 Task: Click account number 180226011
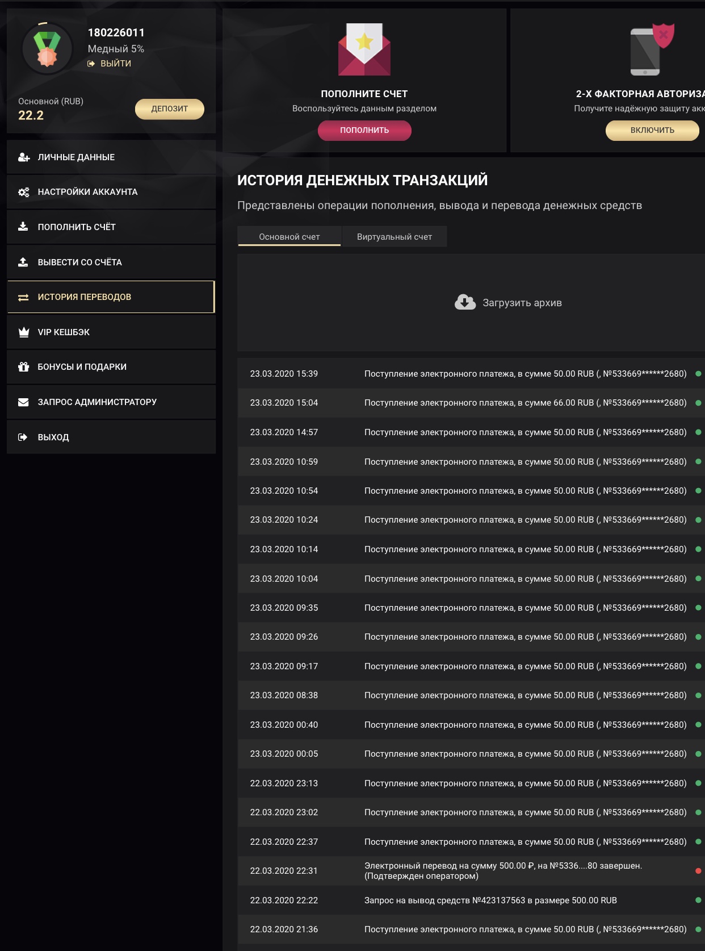tap(116, 33)
